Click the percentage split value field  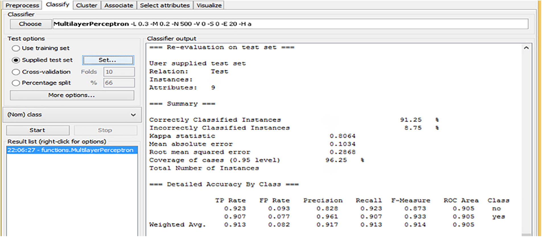[119, 83]
